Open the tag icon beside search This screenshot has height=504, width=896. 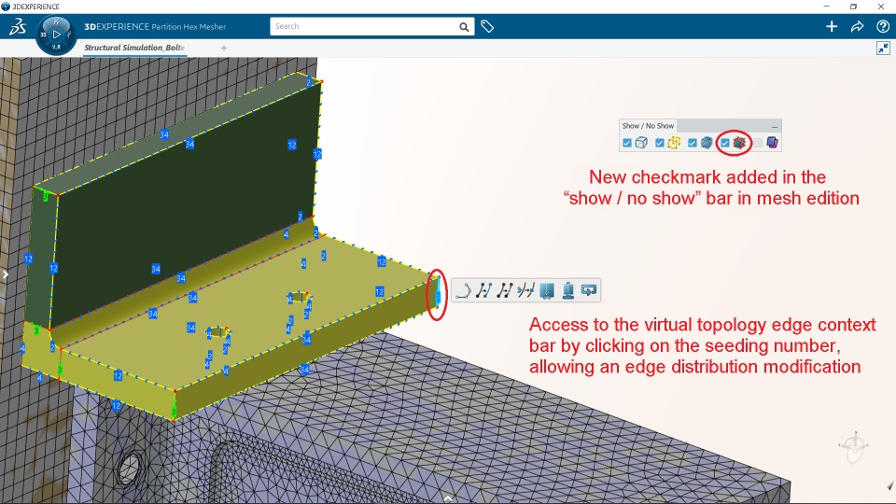coord(487,26)
